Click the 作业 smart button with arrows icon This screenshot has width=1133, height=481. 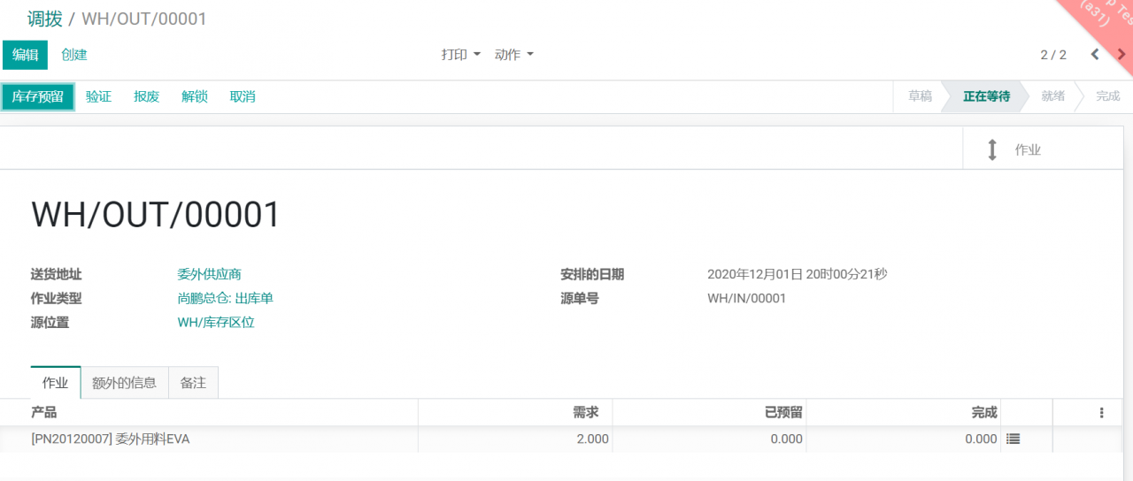(x=1043, y=149)
